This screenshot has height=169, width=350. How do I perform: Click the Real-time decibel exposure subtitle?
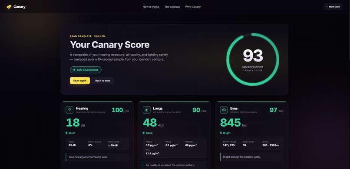(x=90, y=112)
